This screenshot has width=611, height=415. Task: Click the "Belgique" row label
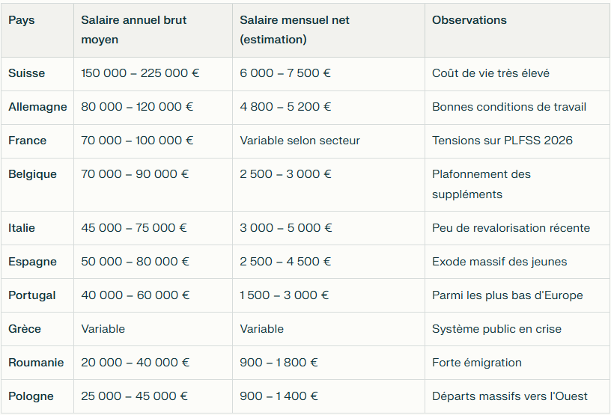[x=32, y=174]
